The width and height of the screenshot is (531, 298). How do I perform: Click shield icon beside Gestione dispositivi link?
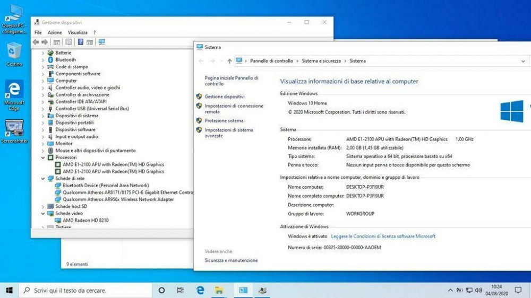(x=199, y=97)
